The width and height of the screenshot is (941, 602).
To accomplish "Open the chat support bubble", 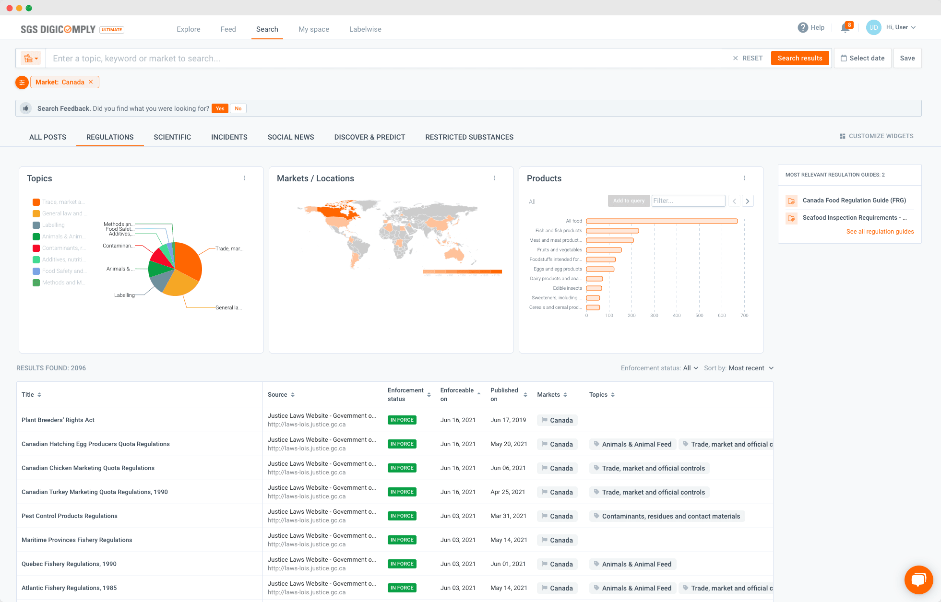I will [918, 580].
